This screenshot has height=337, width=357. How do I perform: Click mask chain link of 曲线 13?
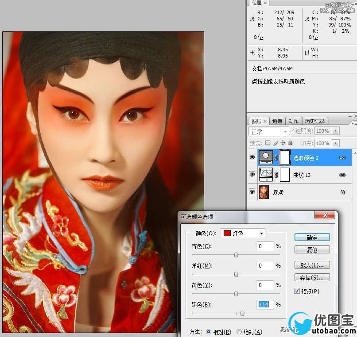tap(276, 175)
